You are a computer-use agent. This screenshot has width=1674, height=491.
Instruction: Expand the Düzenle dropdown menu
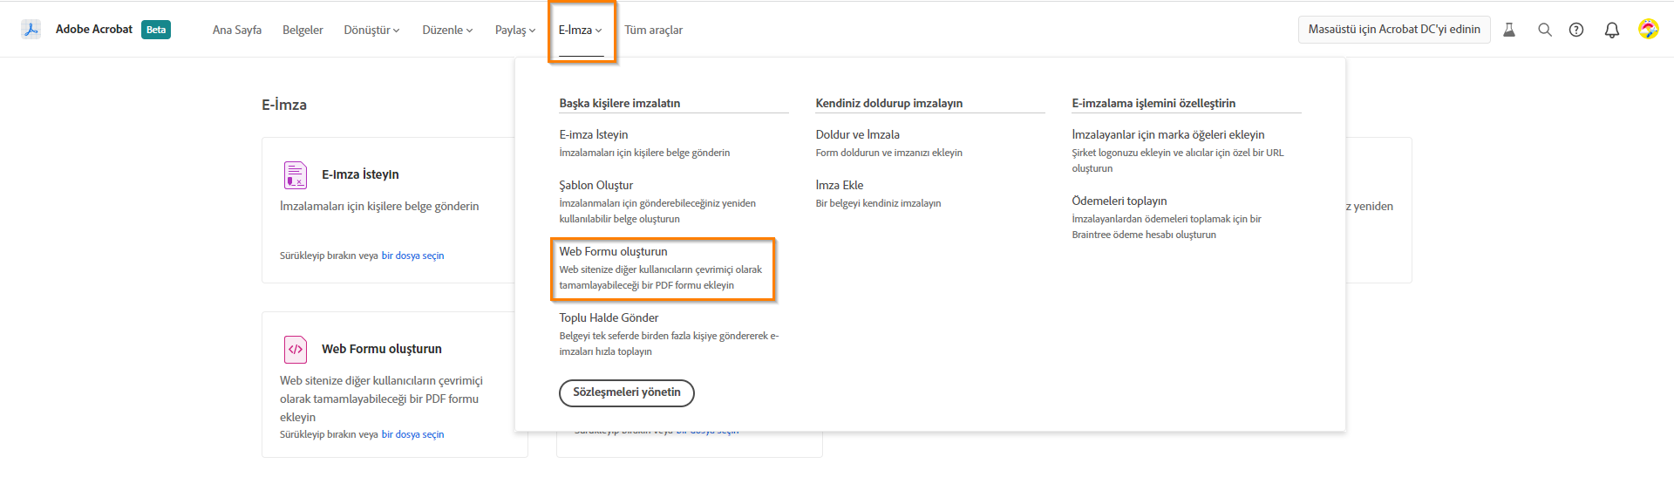[447, 30]
